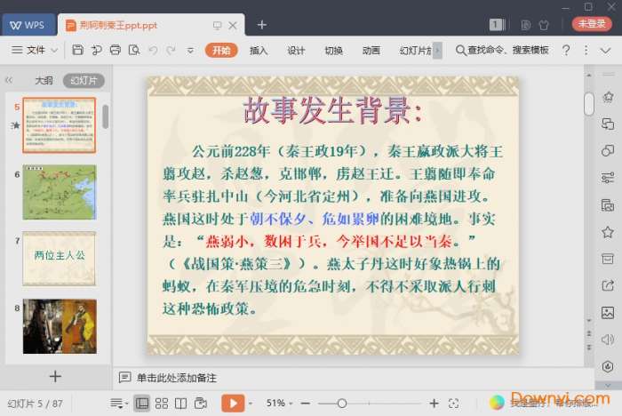Open the quick access customize dropdown
The height and width of the screenshot is (416, 622).
pos(190,51)
